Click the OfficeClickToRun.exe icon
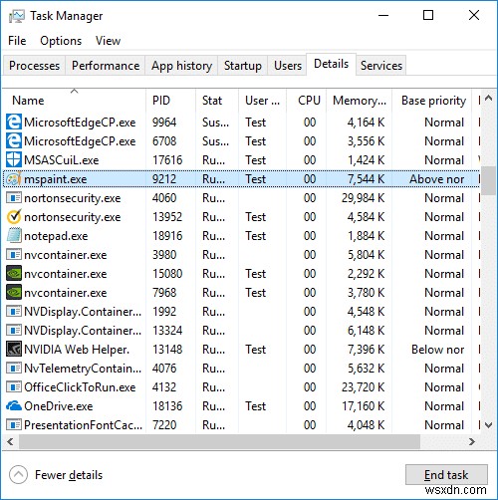This screenshot has height=500, width=498. point(14,387)
